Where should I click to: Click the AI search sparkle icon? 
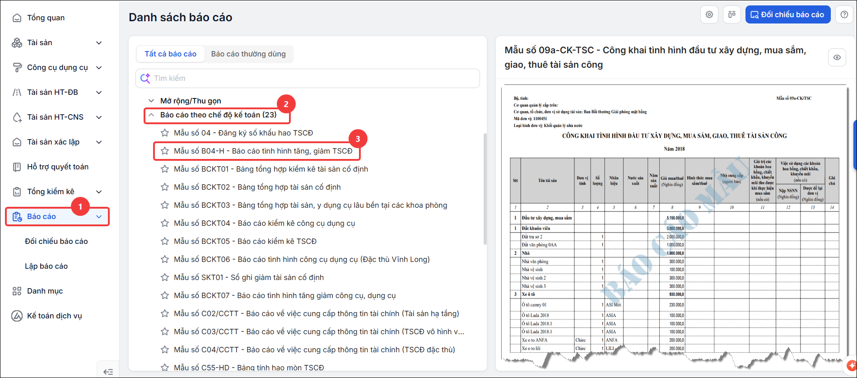coord(145,78)
